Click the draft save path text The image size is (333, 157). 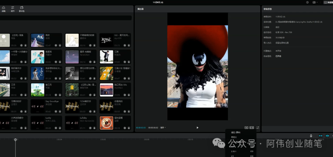pos(299,22)
